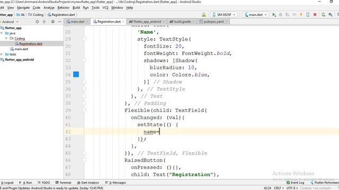Select flutter_app_android module in project tree
The image size is (339, 190).
coord(19,60)
